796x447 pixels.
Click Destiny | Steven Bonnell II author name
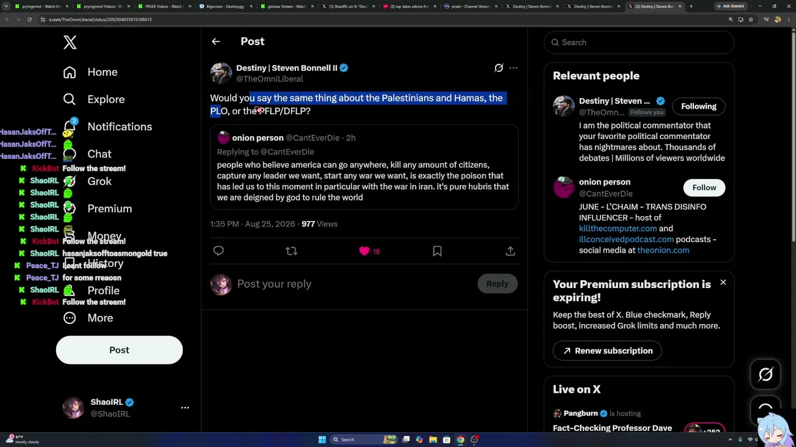(287, 68)
